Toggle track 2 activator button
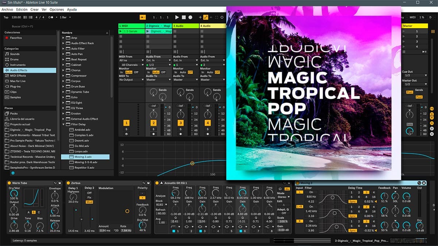This screenshot has height=246, width=438. [153, 123]
